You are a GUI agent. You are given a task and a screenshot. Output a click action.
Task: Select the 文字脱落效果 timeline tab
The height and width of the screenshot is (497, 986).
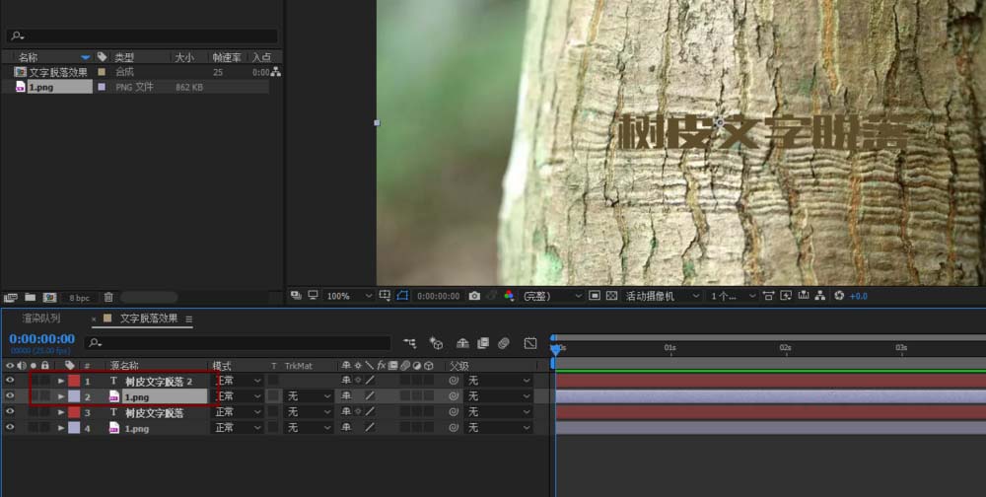(149, 319)
